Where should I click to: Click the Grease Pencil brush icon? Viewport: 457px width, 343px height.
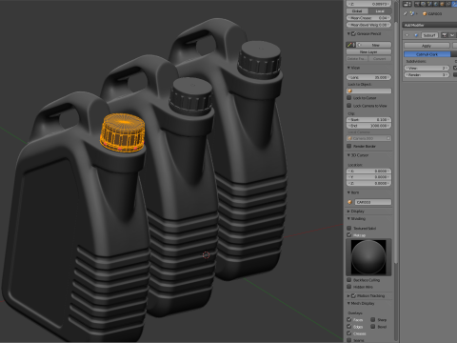pos(349,45)
